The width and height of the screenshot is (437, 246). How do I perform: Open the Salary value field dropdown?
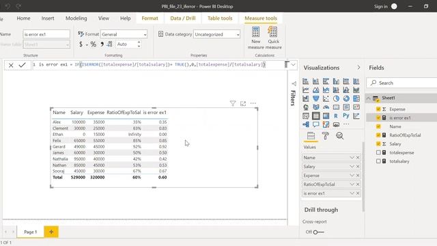pyautogui.click(x=352, y=167)
